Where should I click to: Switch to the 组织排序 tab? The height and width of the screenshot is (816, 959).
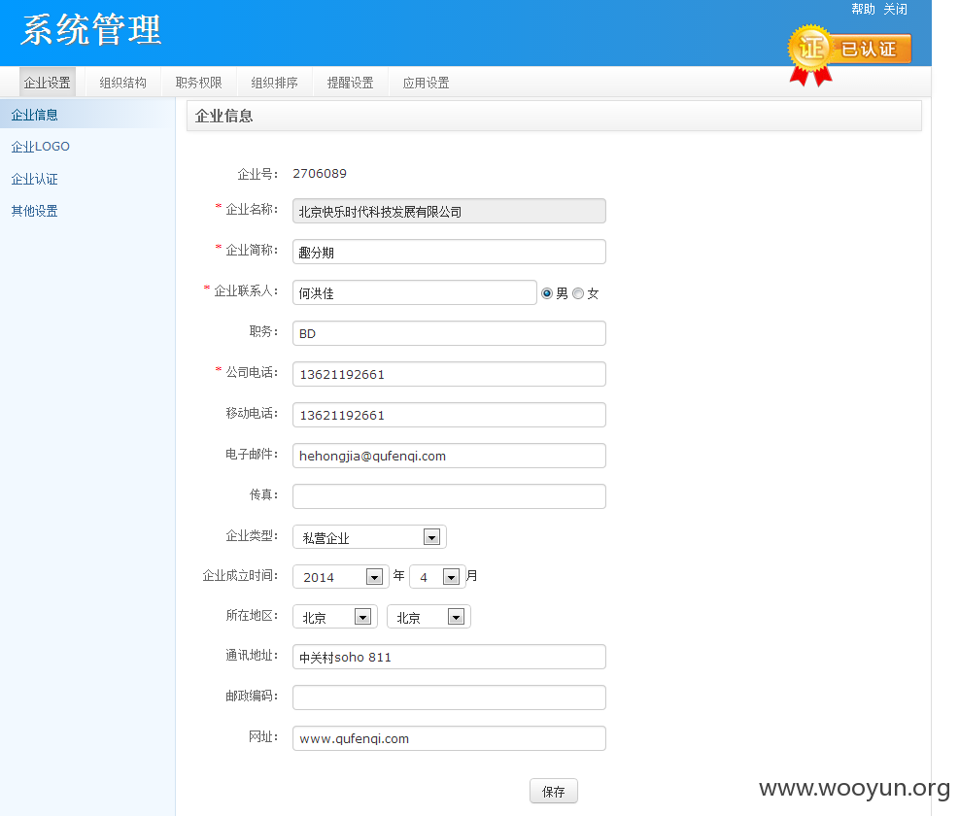coord(275,82)
